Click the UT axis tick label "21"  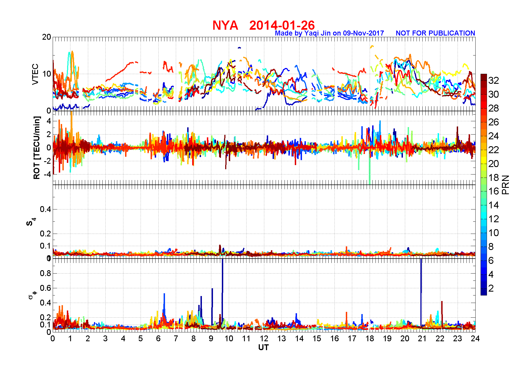[422, 338]
